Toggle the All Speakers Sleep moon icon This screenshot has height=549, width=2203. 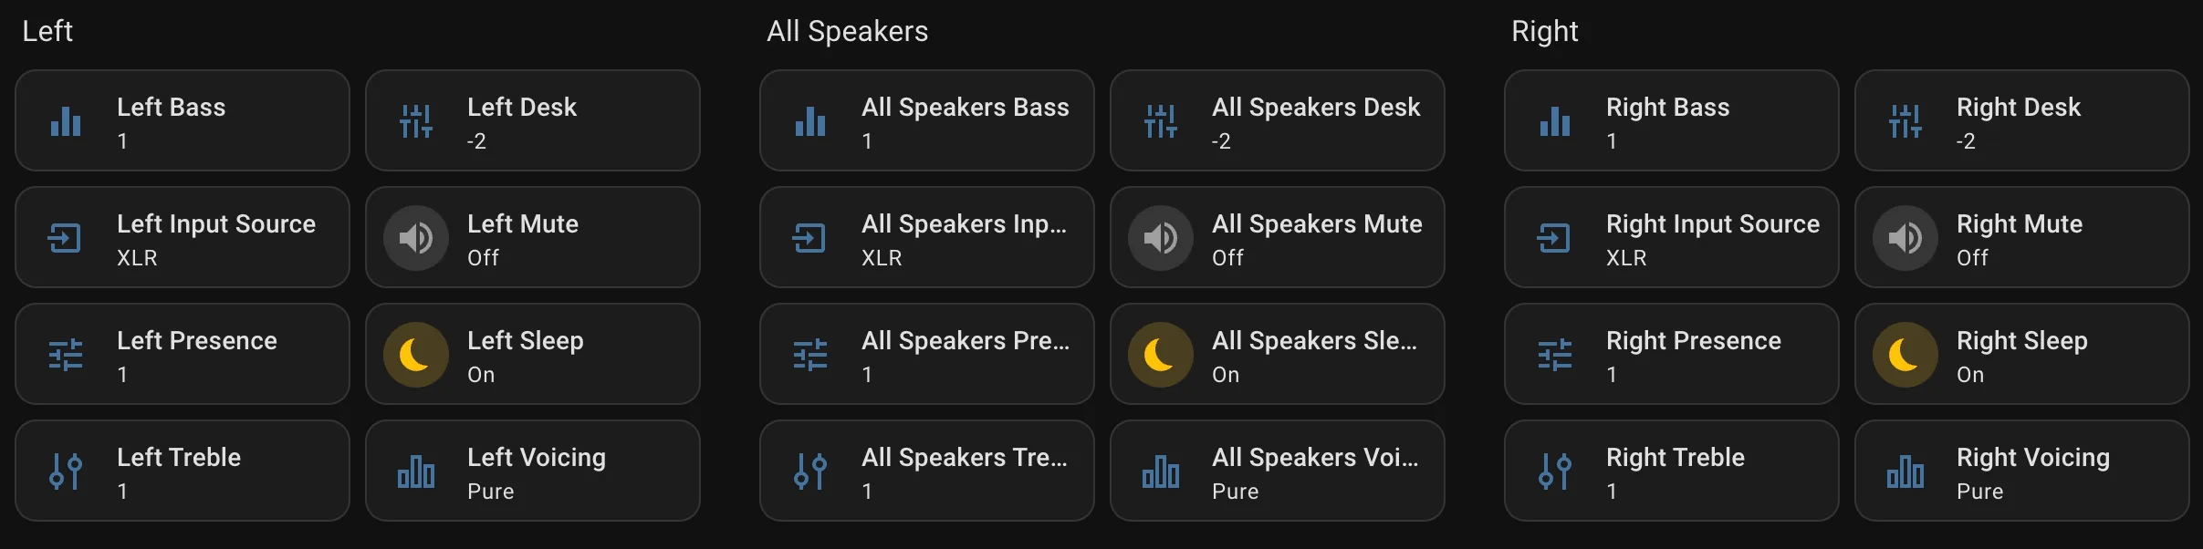coord(1161,355)
